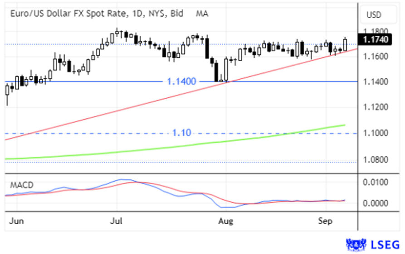
Task: Click the 1.0800 price axis label
Action: [376, 160]
